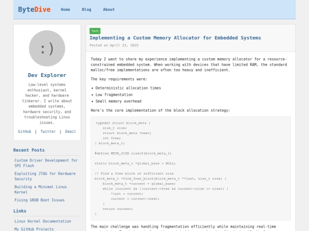Click the Deterministic allocation times bullet
Viewport: 309px width, 231px height.
pyautogui.click(x=128, y=88)
